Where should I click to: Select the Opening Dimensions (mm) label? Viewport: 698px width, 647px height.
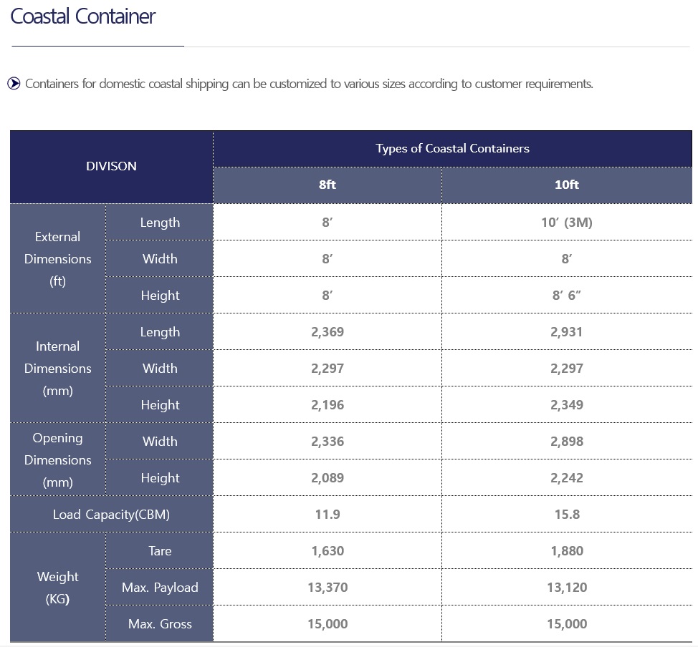[58, 459]
